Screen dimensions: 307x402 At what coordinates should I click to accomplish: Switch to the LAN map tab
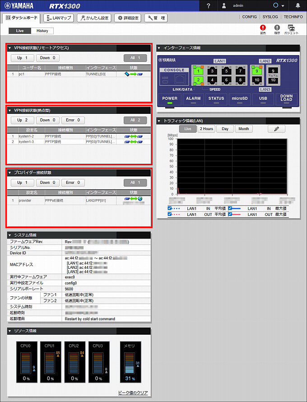(x=58, y=18)
